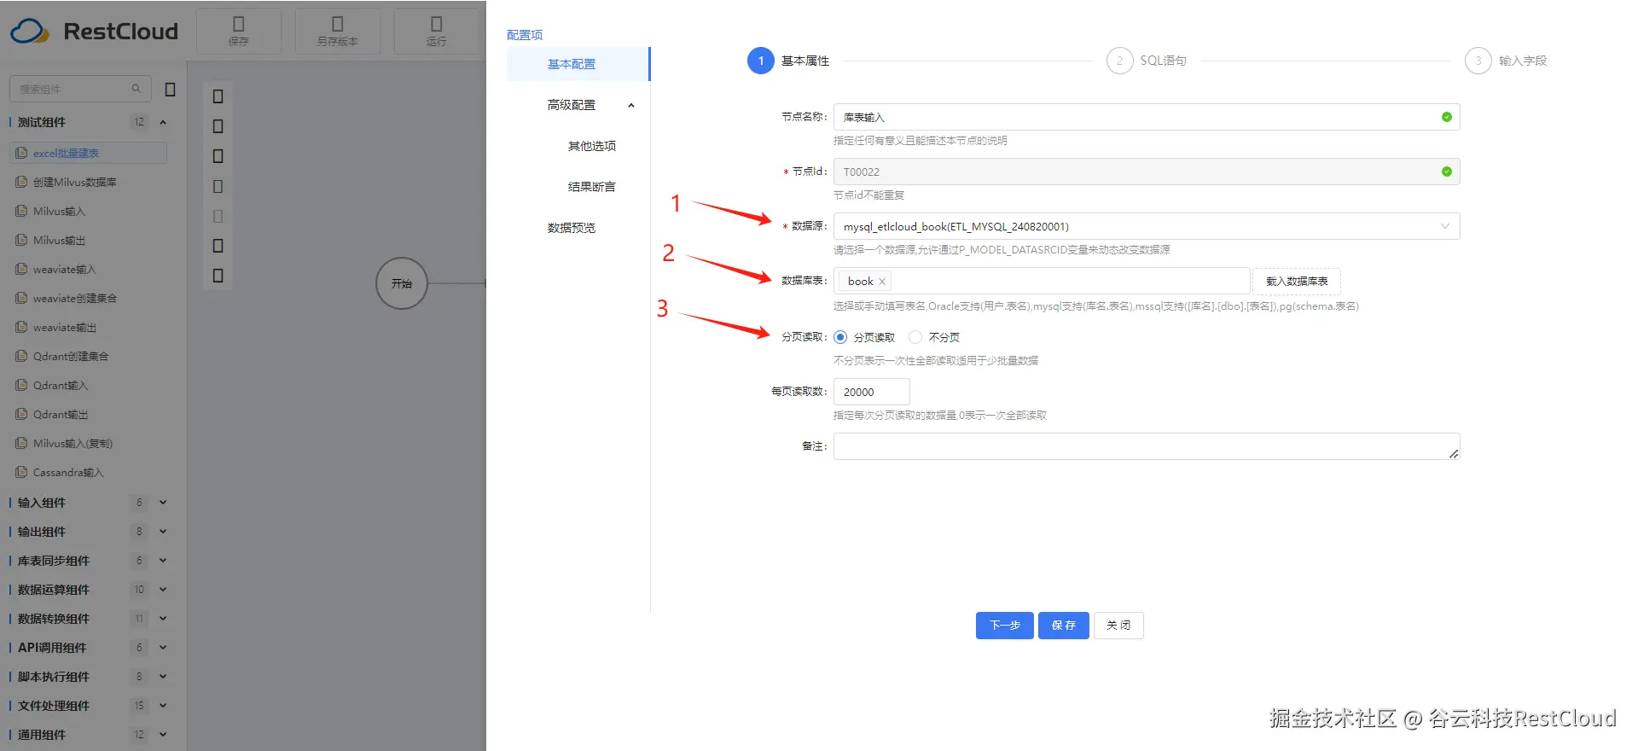
Task: Click the icon beside Qdrant创建集合
Action: click(x=21, y=356)
